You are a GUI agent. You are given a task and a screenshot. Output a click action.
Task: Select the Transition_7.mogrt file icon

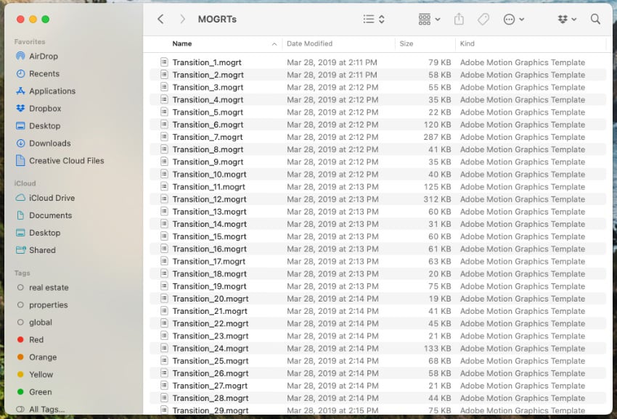(164, 137)
